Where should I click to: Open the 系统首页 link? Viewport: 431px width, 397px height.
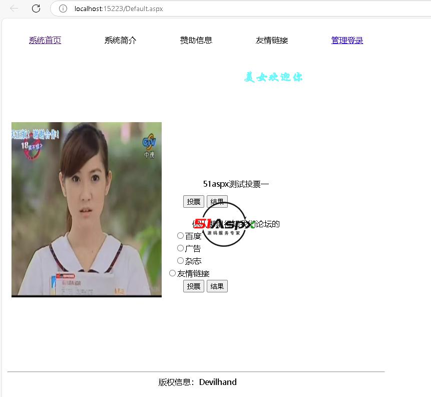45,41
